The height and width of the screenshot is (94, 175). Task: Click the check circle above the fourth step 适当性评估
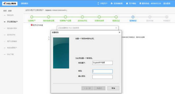point(82,17)
